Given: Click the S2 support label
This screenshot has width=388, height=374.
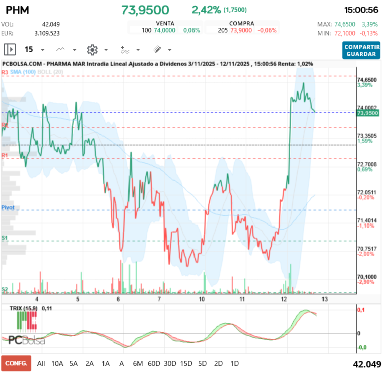Looking at the screenshot, I should [5, 289].
